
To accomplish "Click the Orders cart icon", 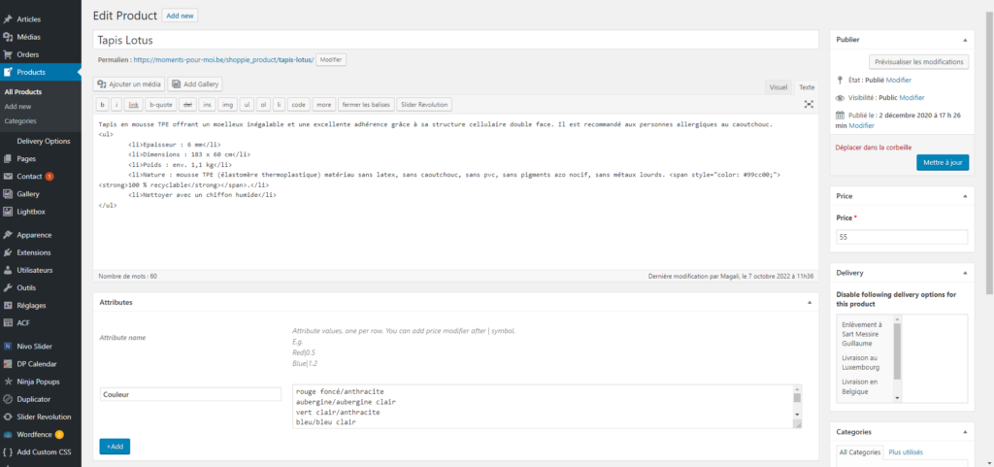I will 8,54.
